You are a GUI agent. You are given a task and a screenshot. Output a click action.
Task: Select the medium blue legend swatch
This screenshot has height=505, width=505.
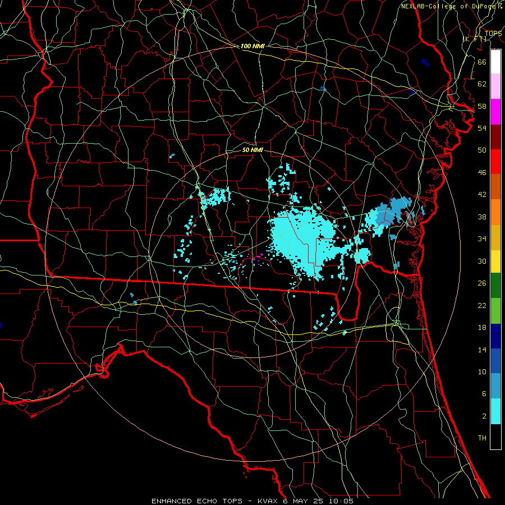coord(495,361)
